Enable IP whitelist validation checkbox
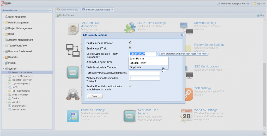267x136 pixels. point(130,85)
